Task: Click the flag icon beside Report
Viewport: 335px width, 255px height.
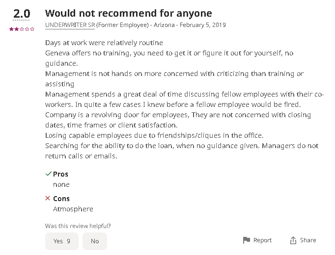Action: tap(246, 240)
